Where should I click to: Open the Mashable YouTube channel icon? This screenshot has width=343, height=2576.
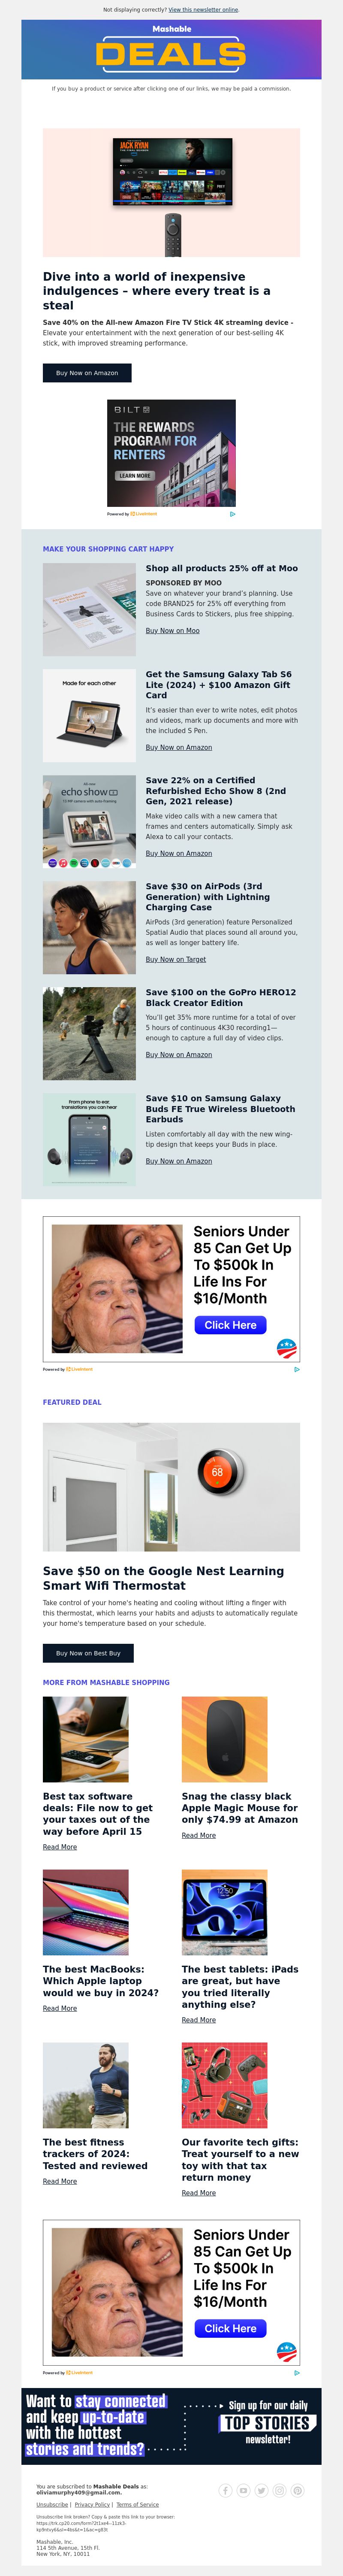pyautogui.click(x=244, y=2490)
